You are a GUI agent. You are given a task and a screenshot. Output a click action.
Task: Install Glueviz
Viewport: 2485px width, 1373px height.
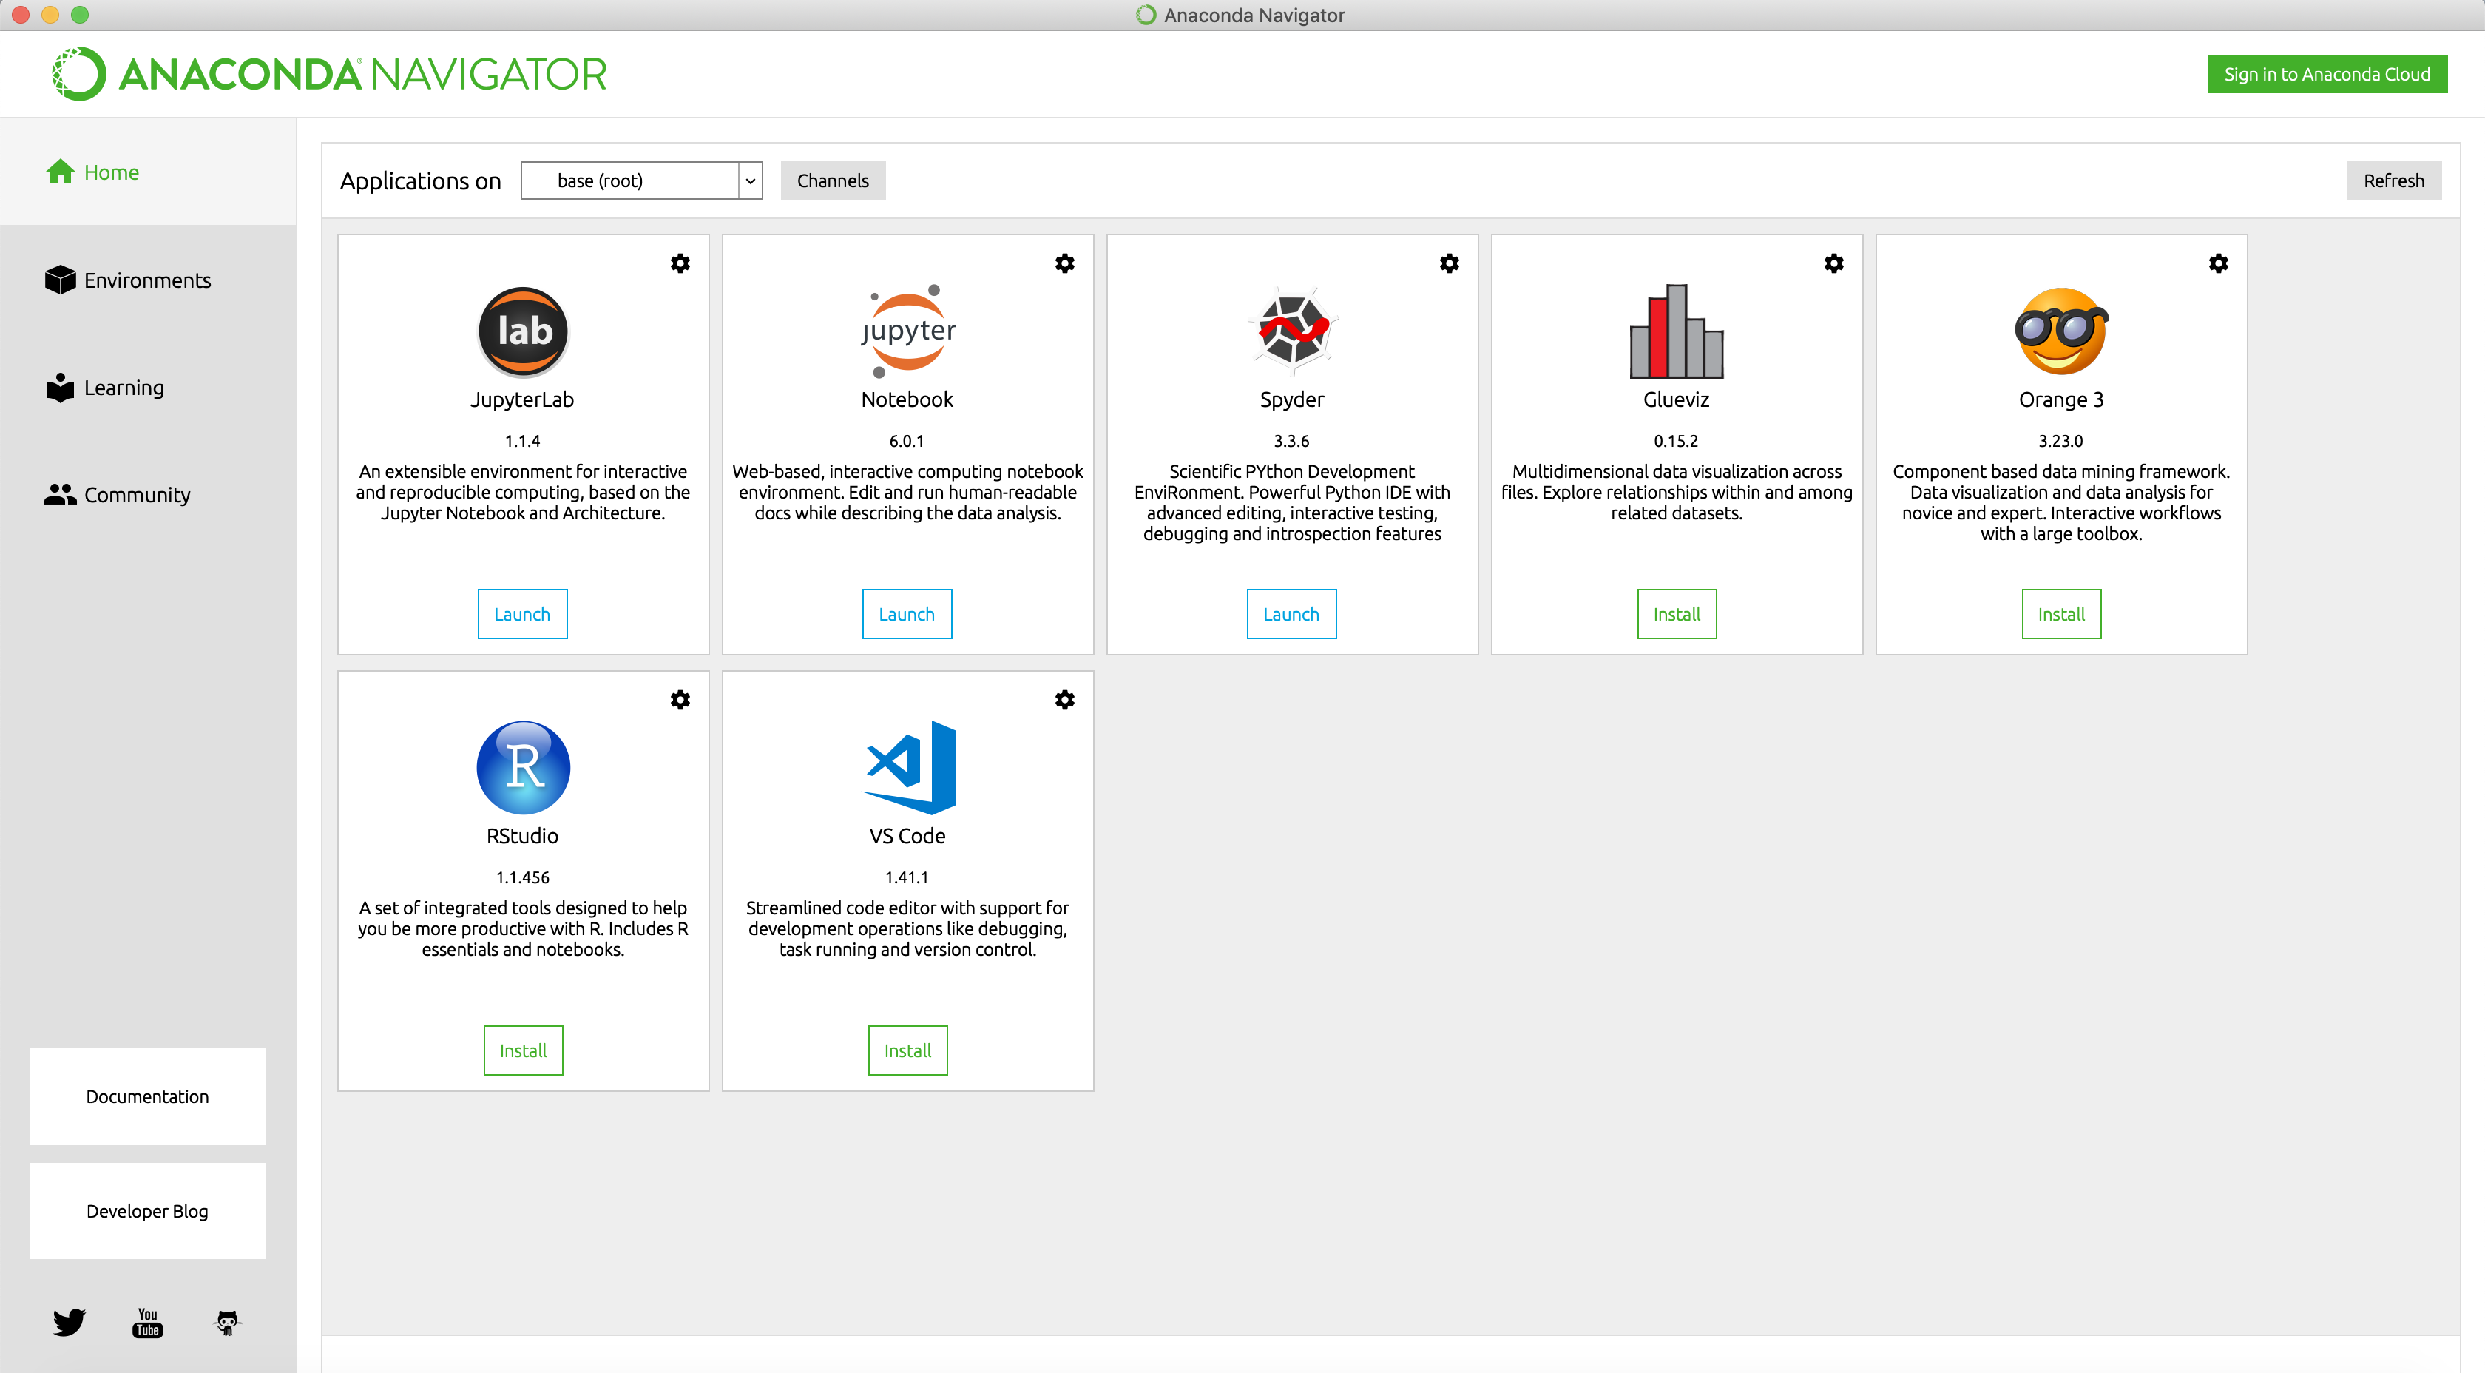click(1677, 614)
